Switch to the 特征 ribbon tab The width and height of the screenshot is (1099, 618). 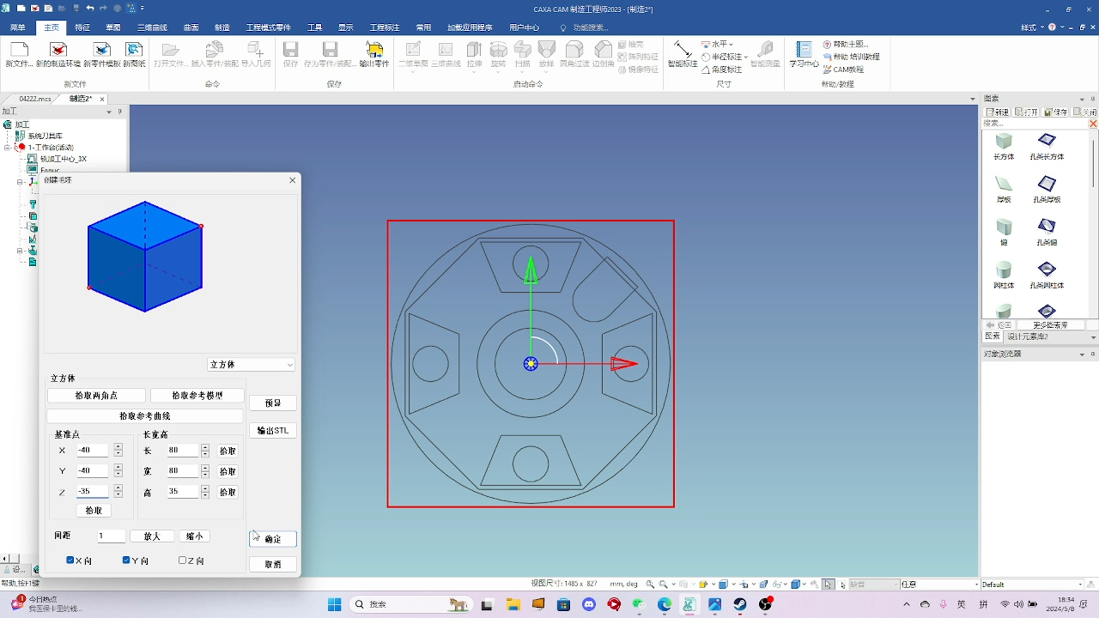click(82, 27)
